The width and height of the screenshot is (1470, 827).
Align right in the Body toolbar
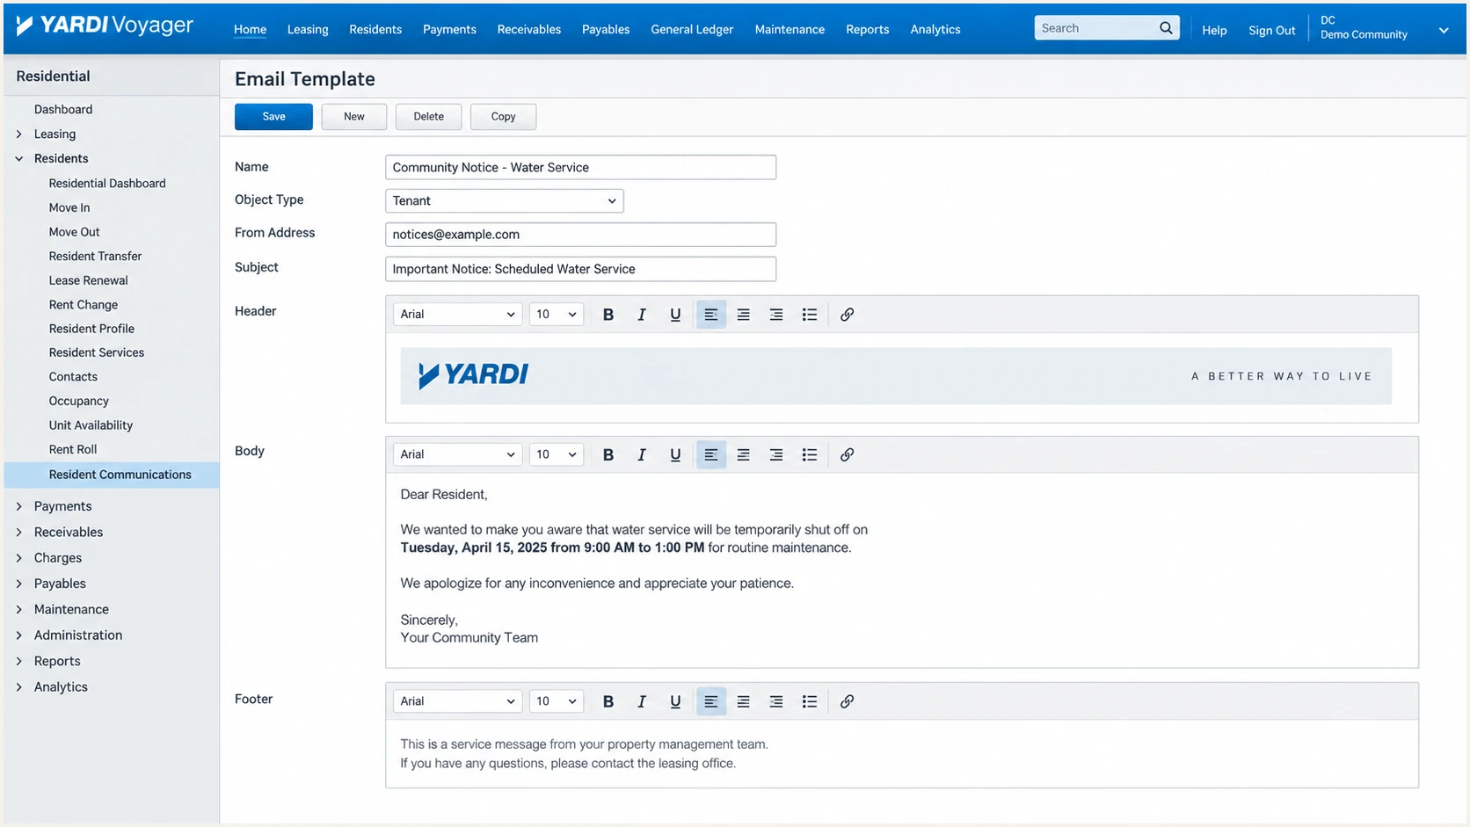pos(776,454)
